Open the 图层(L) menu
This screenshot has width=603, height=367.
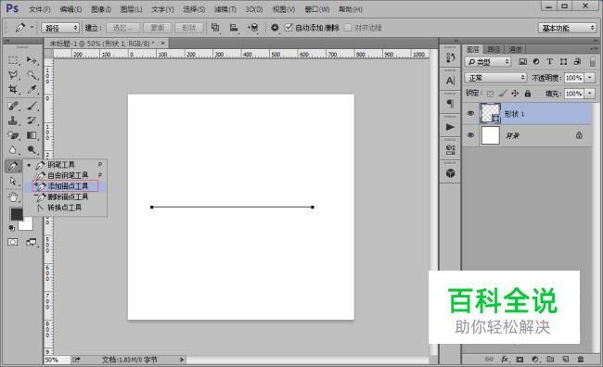click(x=131, y=9)
